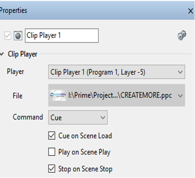Screen dimensions: 195x178
Task: Open the Command dropdown showing Cue
Action: (78, 118)
